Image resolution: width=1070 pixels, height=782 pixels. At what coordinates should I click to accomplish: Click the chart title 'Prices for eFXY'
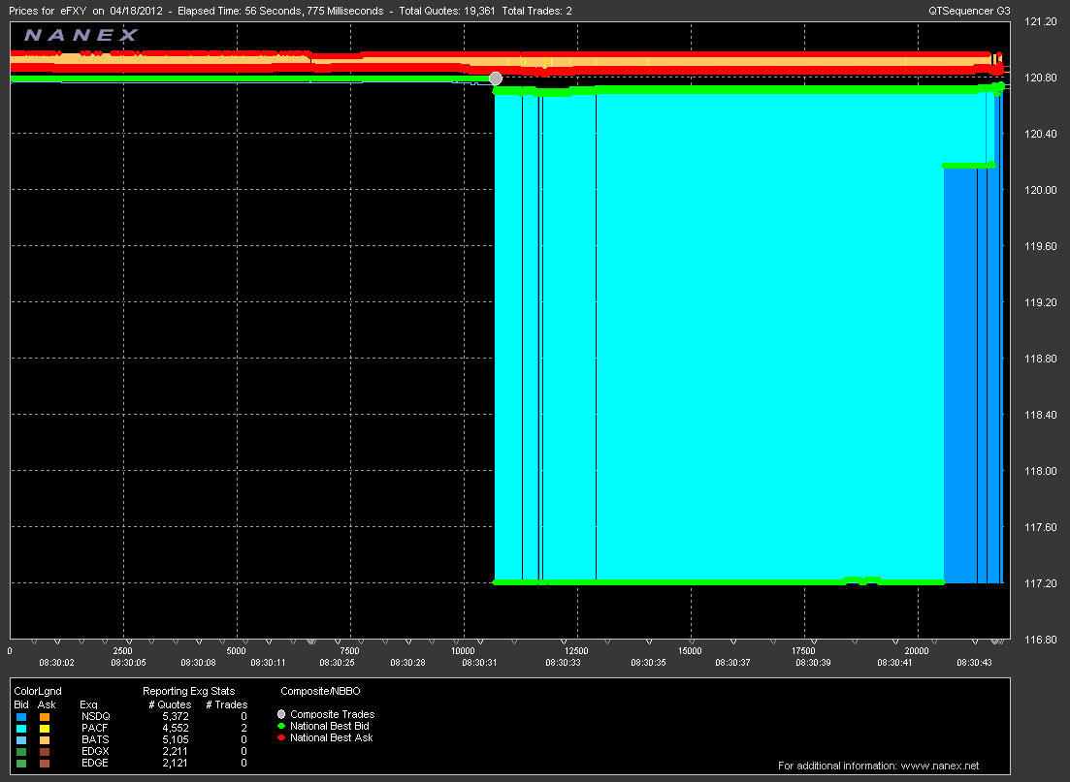click(x=48, y=11)
